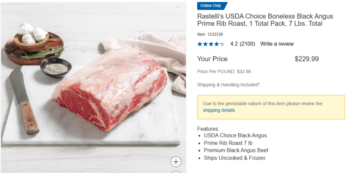Click the item number 1232339
Image resolution: width=348 pixels, height=173 pixels.
click(215, 34)
